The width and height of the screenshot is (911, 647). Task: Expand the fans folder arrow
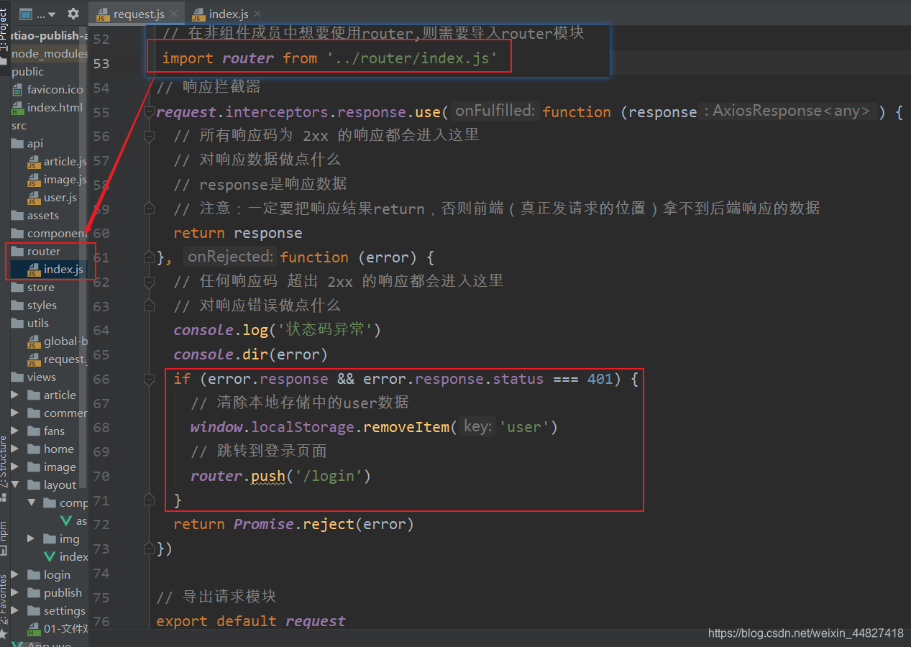pos(14,431)
